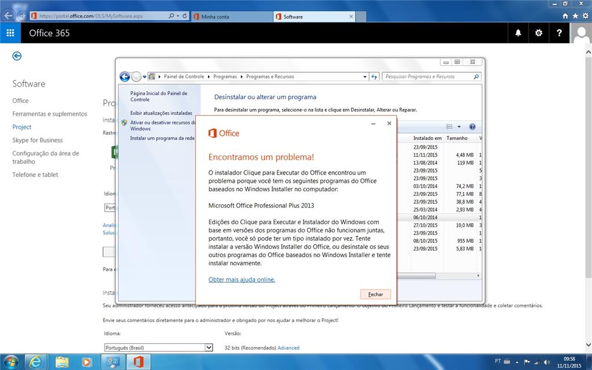The image size is (592, 370).
Task: Open Office 365 settings gear
Action: click(x=539, y=33)
